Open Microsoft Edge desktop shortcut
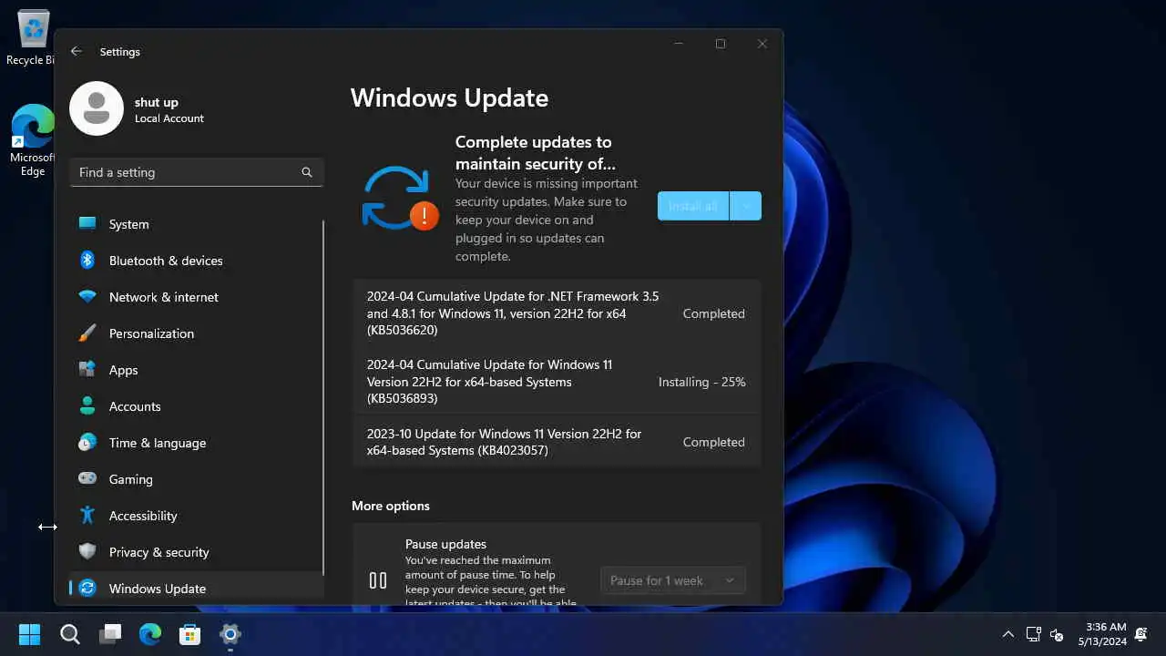Viewport: 1166px width, 656px height. point(33,140)
